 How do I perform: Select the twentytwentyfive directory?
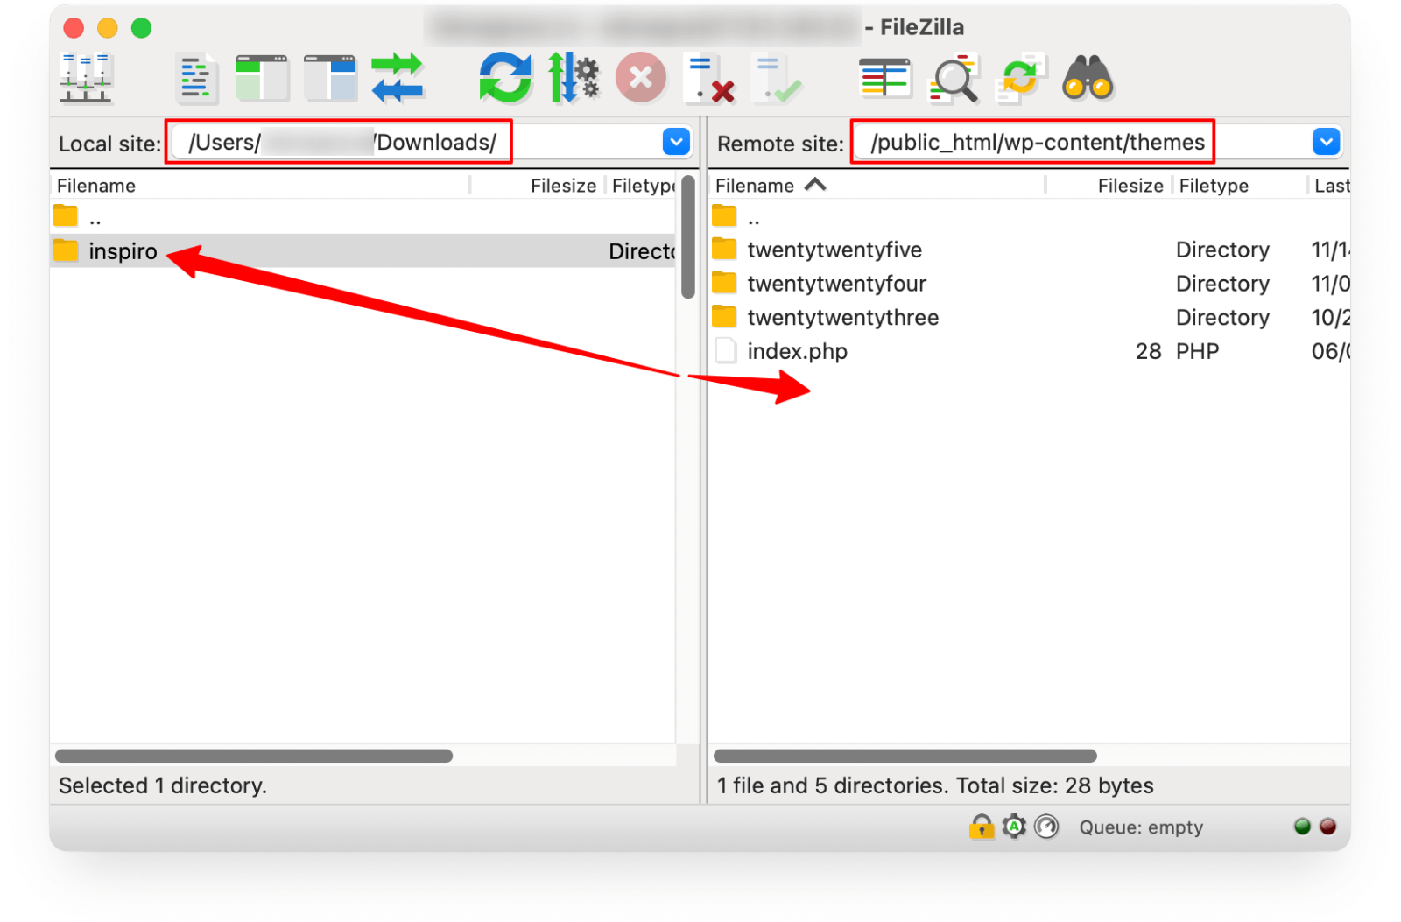[x=1030, y=250]
